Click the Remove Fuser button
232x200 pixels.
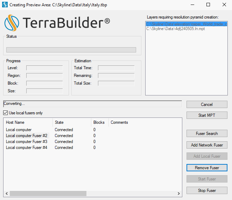207,168
